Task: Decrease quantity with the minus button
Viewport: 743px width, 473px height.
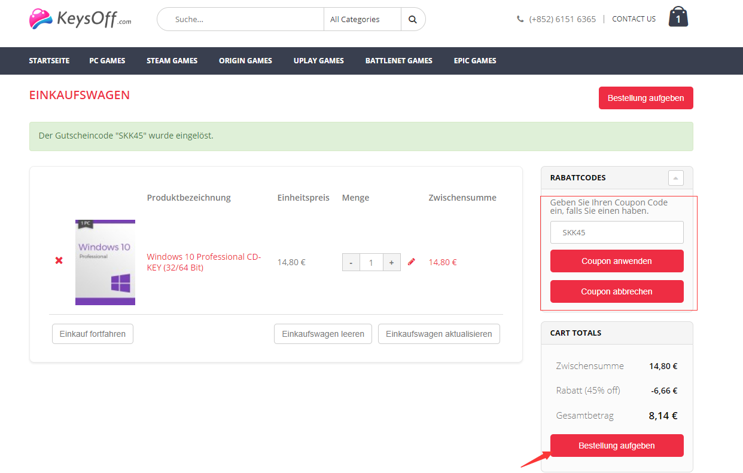Action: [351, 262]
